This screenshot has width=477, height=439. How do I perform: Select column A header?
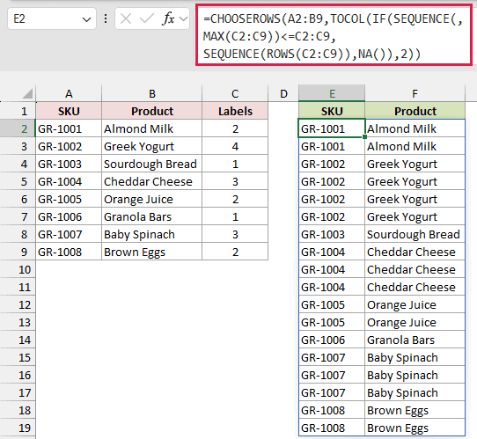click(69, 93)
